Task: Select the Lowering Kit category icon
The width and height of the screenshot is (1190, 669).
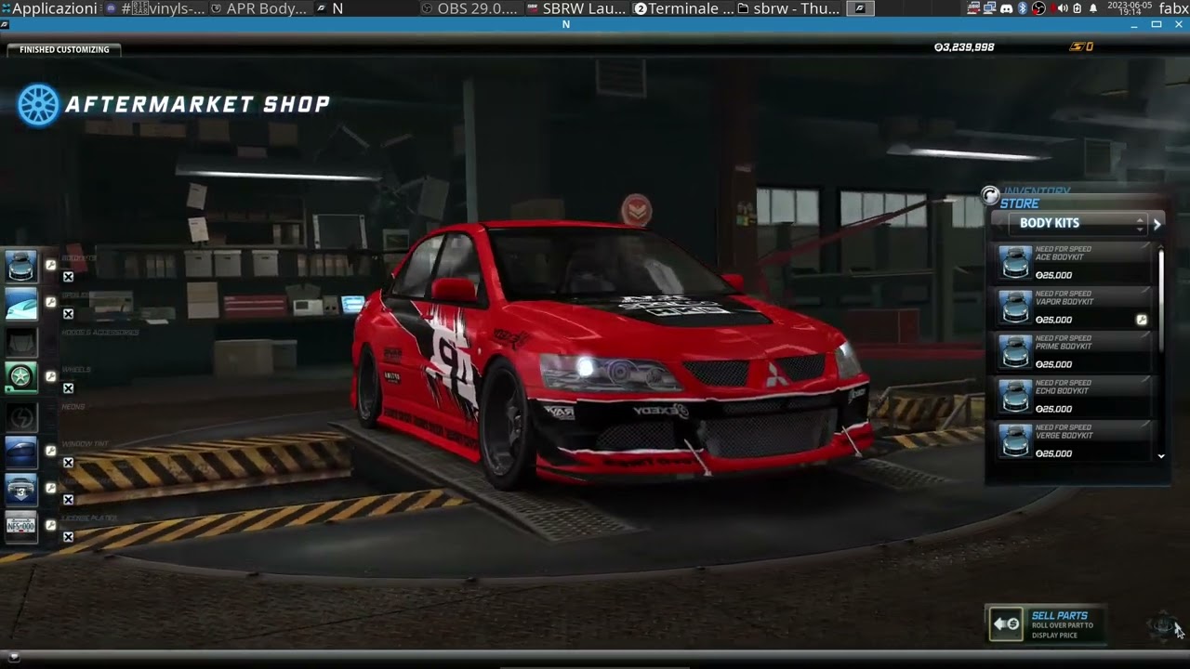Action: [20, 489]
